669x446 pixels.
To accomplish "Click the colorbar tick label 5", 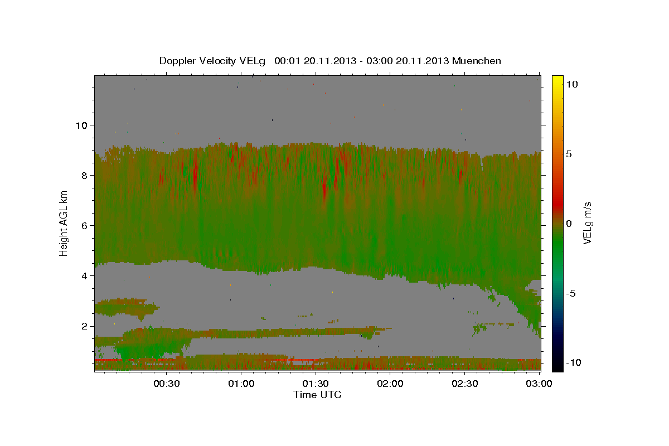I will click(569, 154).
